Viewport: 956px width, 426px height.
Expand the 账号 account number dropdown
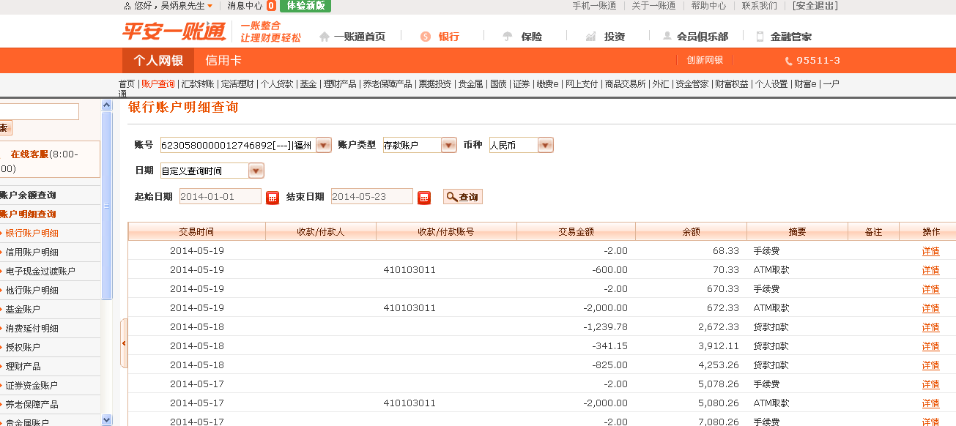(323, 145)
